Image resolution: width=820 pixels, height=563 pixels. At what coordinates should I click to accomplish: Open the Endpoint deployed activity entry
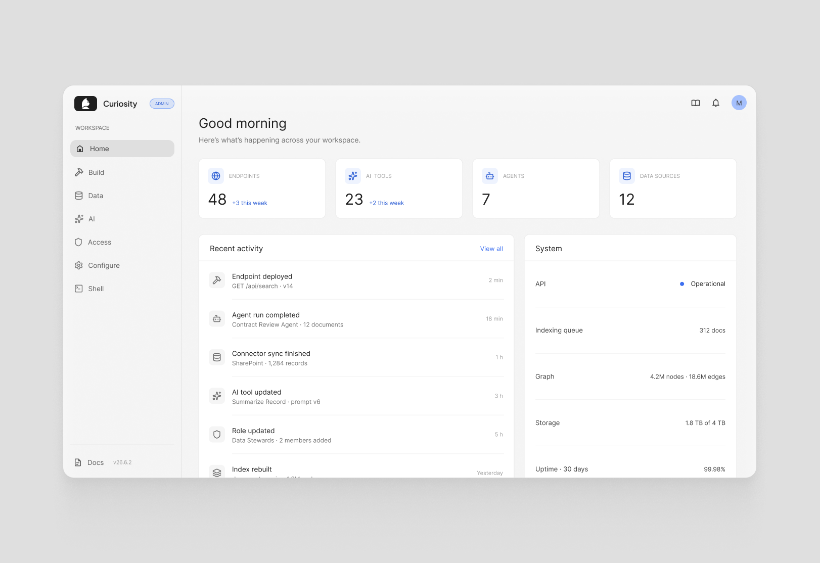click(356, 280)
